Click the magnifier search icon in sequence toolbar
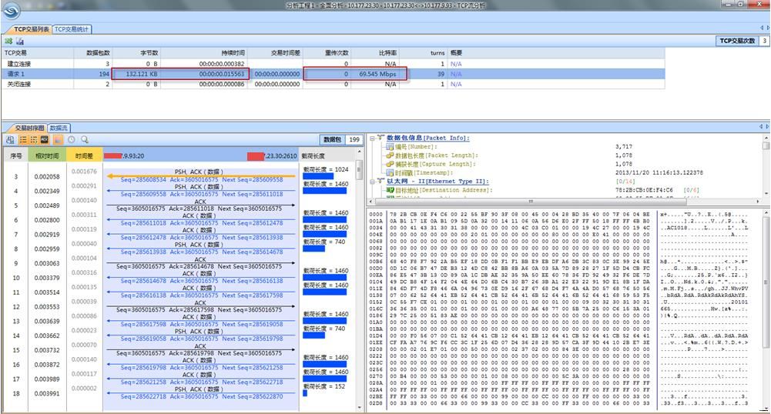Viewport: 771px width, 414px height. [84, 140]
